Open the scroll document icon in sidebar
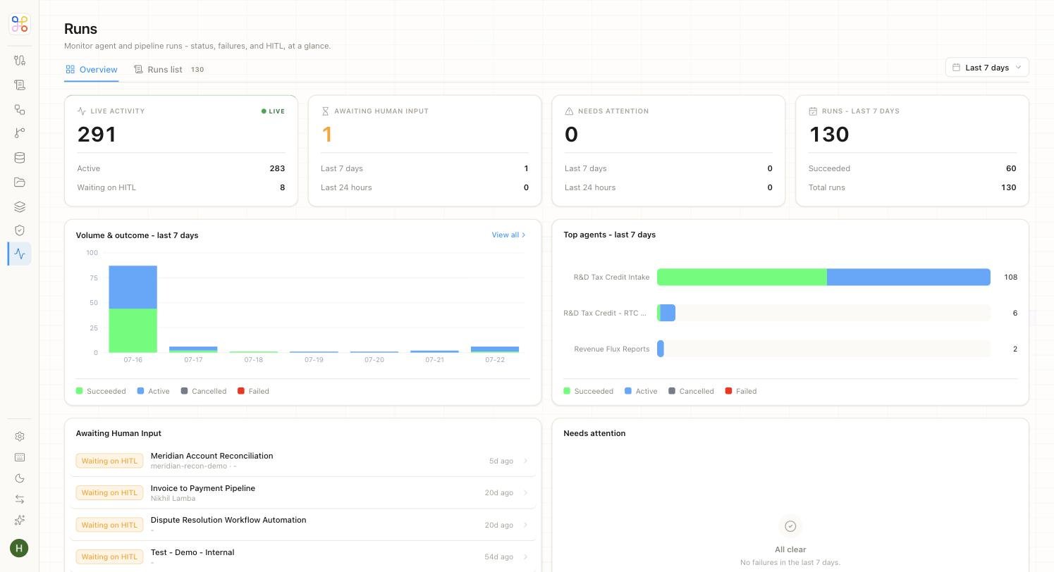This screenshot has height=572, width=1054. (x=20, y=85)
